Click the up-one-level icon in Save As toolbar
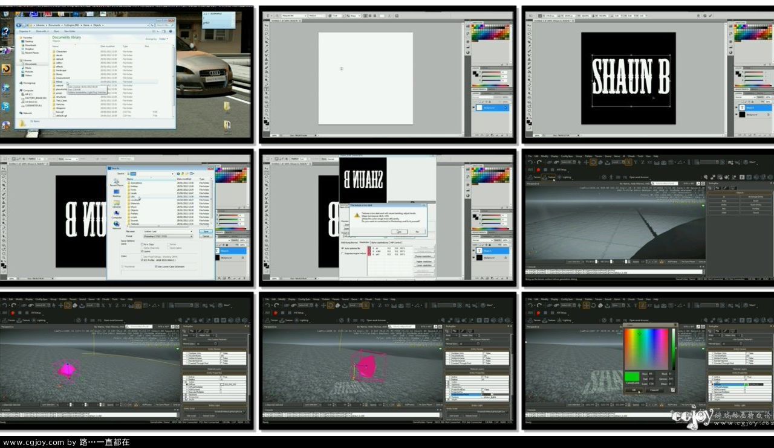Image resolution: width=774 pixels, height=448 pixels. coord(183,174)
